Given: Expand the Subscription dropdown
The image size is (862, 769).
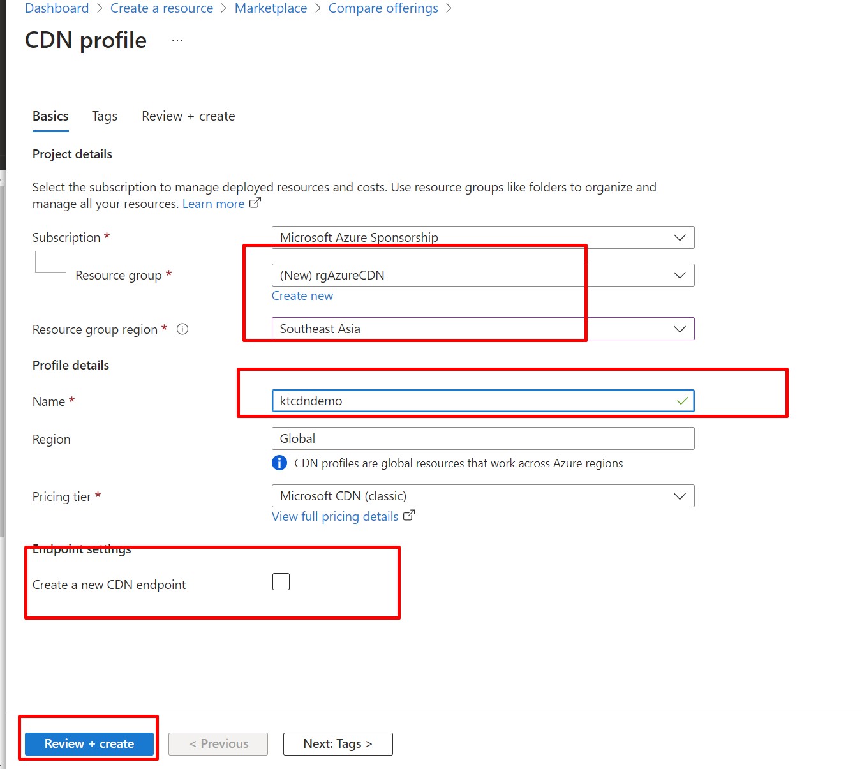Looking at the screenshot, I should click(x=482, y=237).
